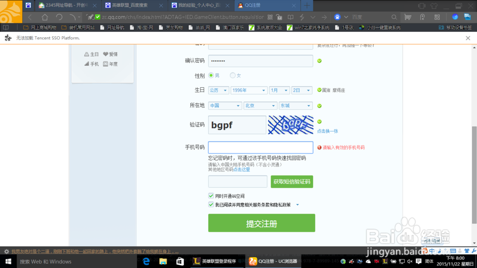The image size is (477, 268).
Task: Open the 北京 province dropdown
Action: coord(260,105)
